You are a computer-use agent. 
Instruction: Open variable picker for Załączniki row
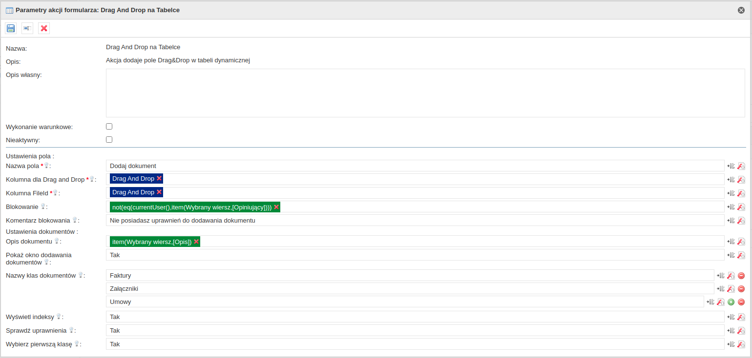pos(721,288)
